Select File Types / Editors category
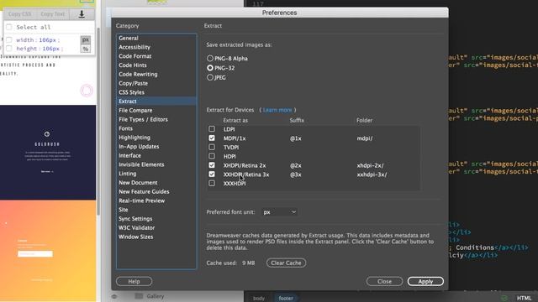 [156, 119]
